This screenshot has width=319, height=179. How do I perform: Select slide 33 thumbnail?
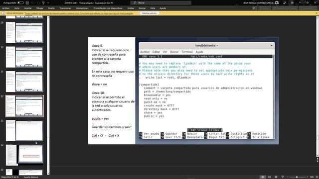(24, 130)
